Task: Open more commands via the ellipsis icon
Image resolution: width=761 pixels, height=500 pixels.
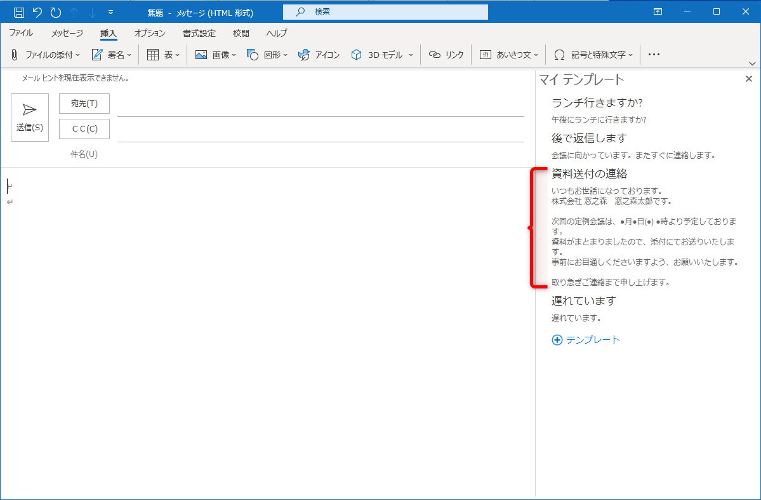Action: click(653, 55)
